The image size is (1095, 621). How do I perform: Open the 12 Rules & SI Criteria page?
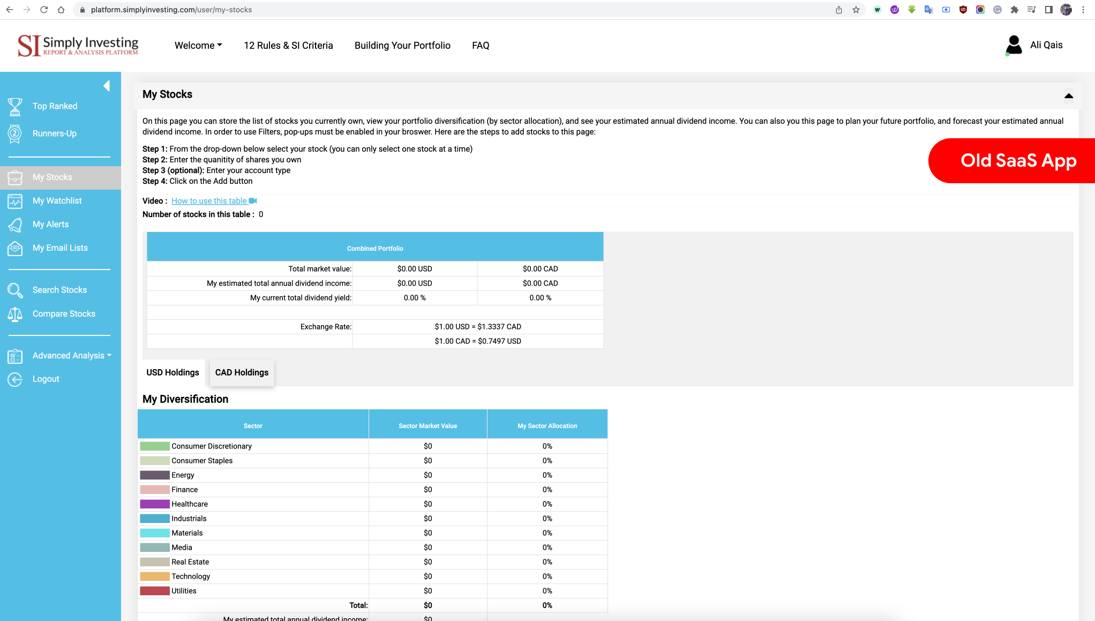point(288,46)
